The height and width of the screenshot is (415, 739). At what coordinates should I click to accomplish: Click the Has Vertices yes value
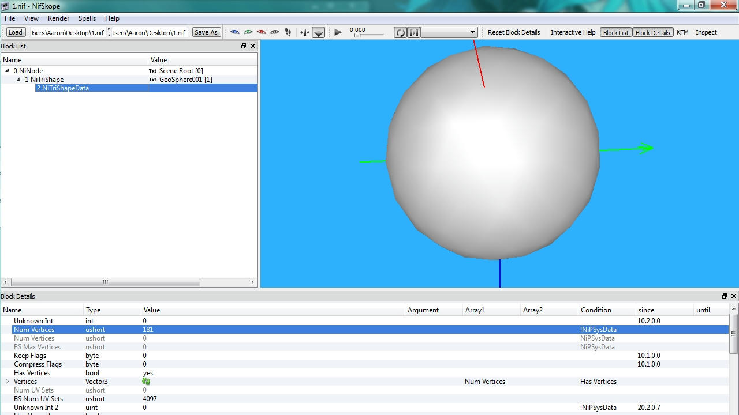pos(148,373)
